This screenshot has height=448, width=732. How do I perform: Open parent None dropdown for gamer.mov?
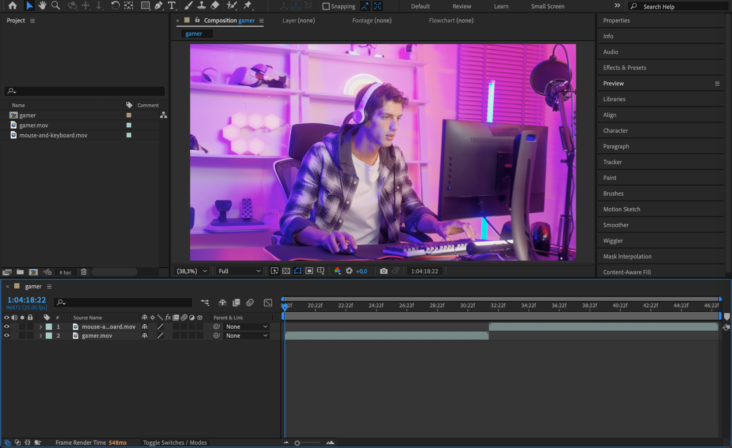click(246, 335)
